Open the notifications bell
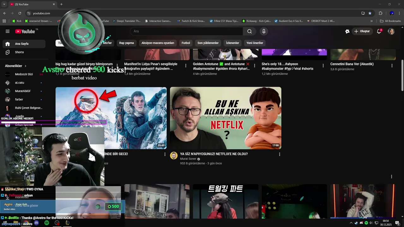 (379, 31)
